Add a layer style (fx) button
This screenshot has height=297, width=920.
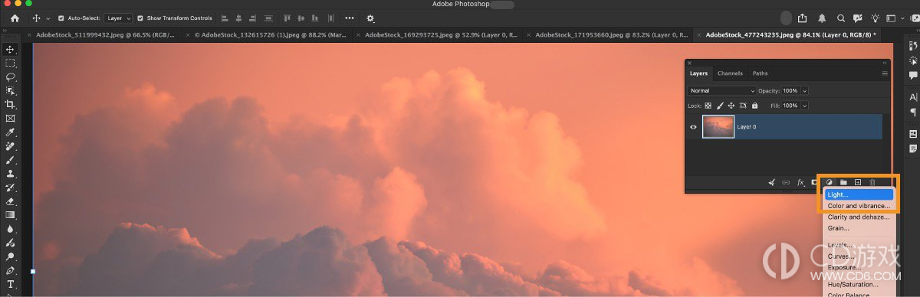tap(800, 182)
